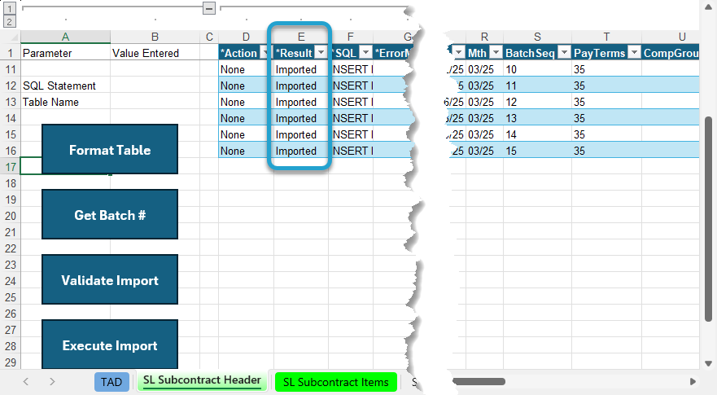
Task: Select Mth 03/25 cell in row 15
Action: pos(484,134)
